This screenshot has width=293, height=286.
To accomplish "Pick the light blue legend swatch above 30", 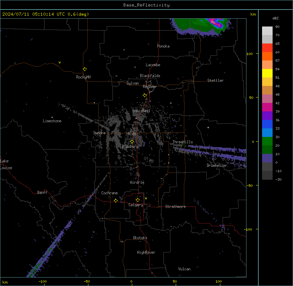I will 267,132.
